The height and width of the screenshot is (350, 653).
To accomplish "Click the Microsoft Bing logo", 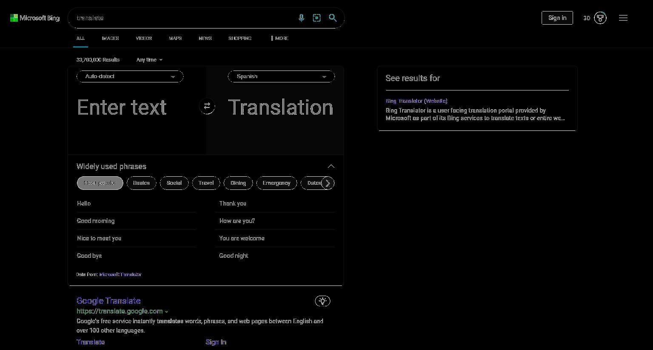I will pos(35,18).
